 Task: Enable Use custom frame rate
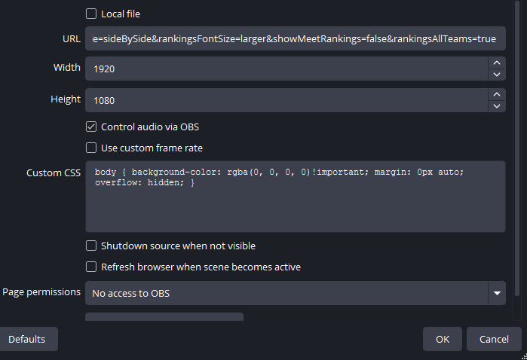point(91,148)
